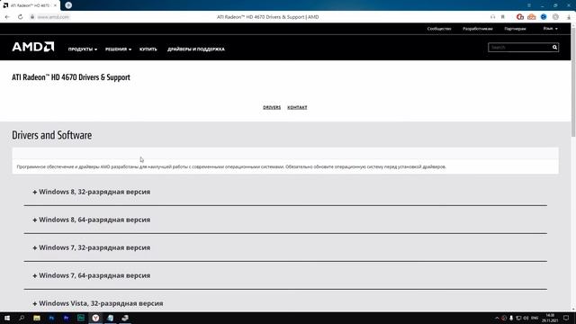The height and width of the screenshot is (324, 576).
Task: Open the blue round extension icon
Action: click(x=544, y=17)
